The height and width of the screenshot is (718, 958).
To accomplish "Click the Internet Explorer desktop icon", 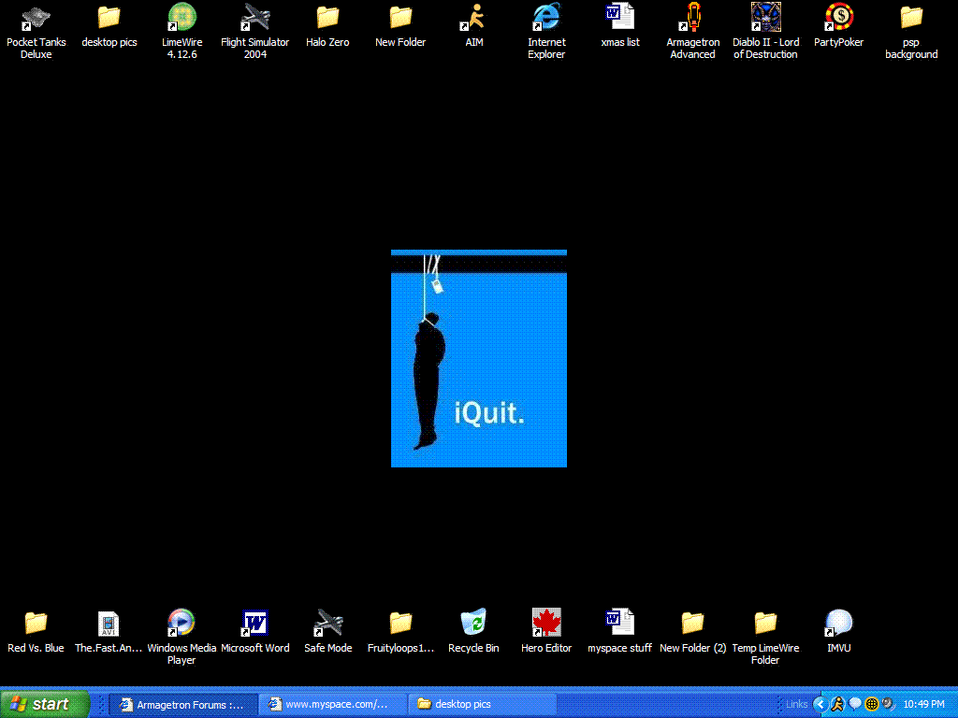I will pyautogui.click(x=546, y=18).
